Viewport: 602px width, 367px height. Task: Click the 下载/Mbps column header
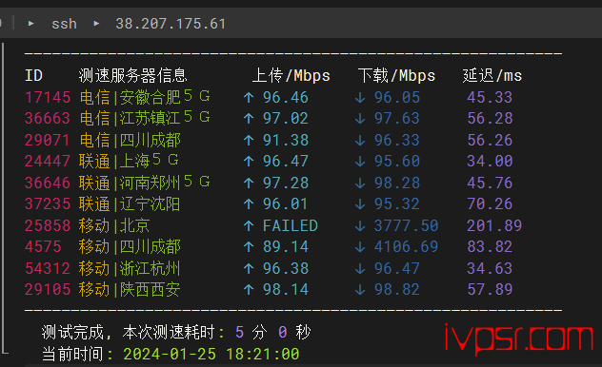[x=396, y=75]
